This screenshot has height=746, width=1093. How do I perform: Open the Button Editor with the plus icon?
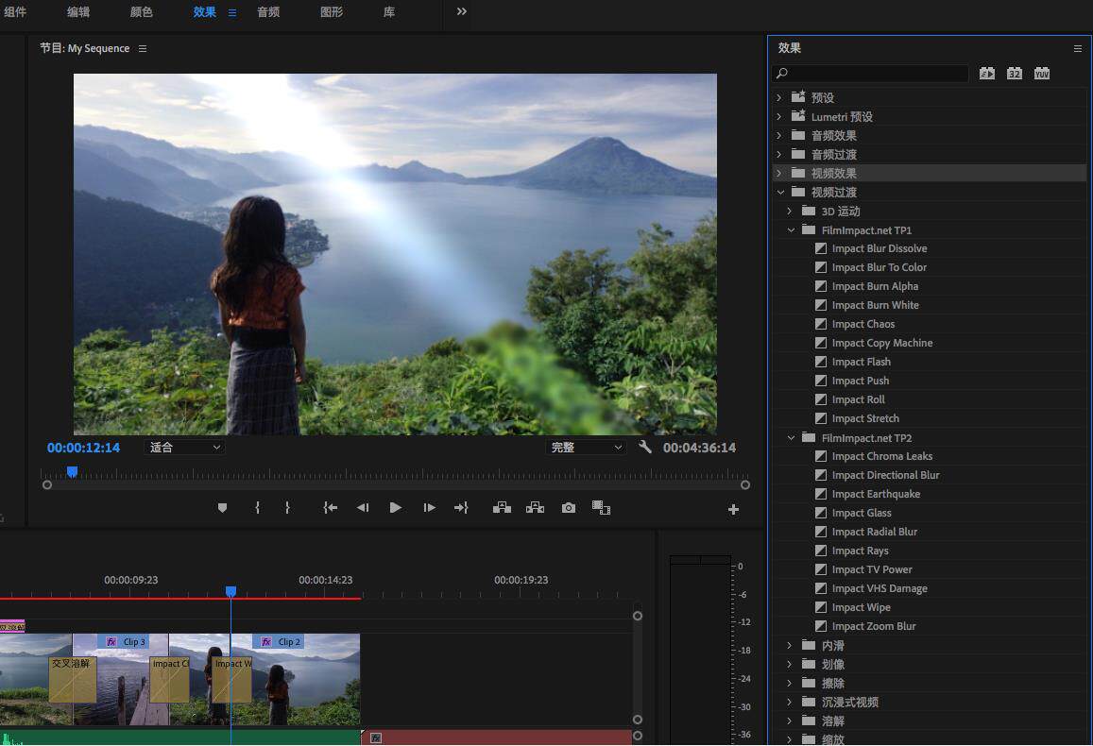click(733, 508)
